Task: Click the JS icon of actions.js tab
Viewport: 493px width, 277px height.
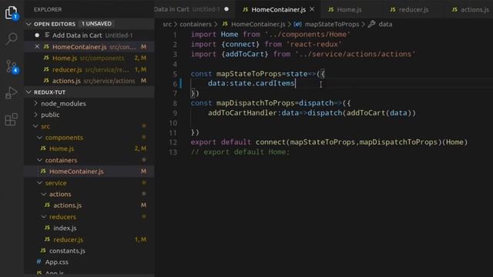Action: click(x=454, y=9)
